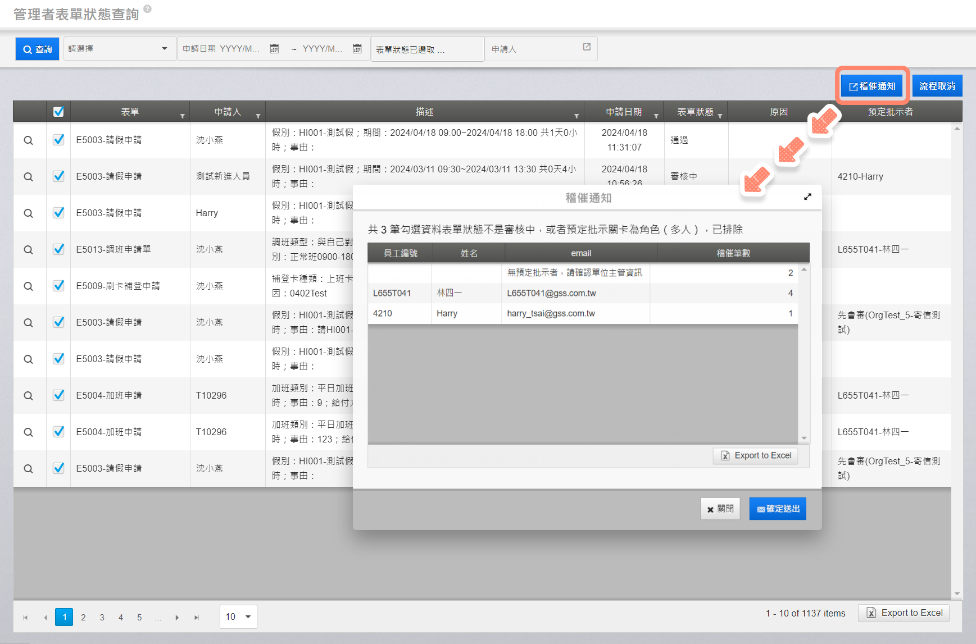Go to last page of results

click(197, 618)
